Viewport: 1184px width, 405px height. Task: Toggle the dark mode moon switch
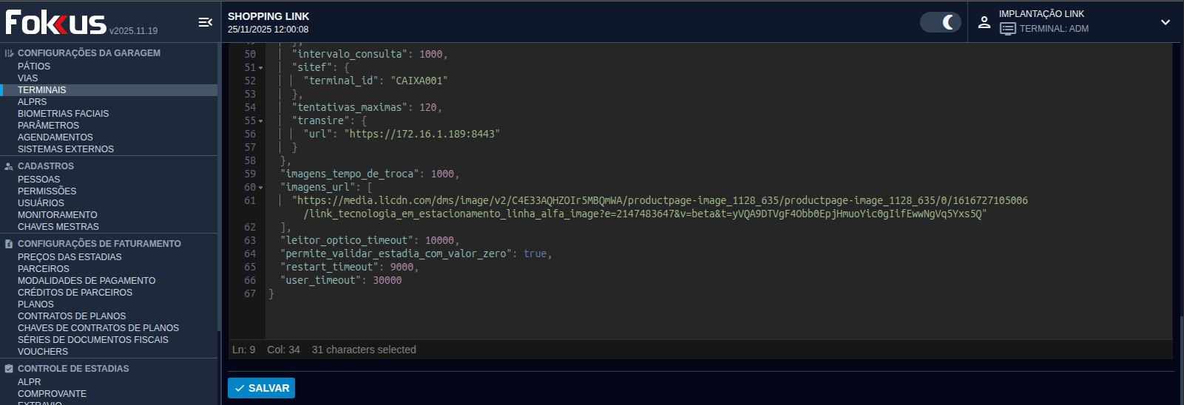[940, 22]
